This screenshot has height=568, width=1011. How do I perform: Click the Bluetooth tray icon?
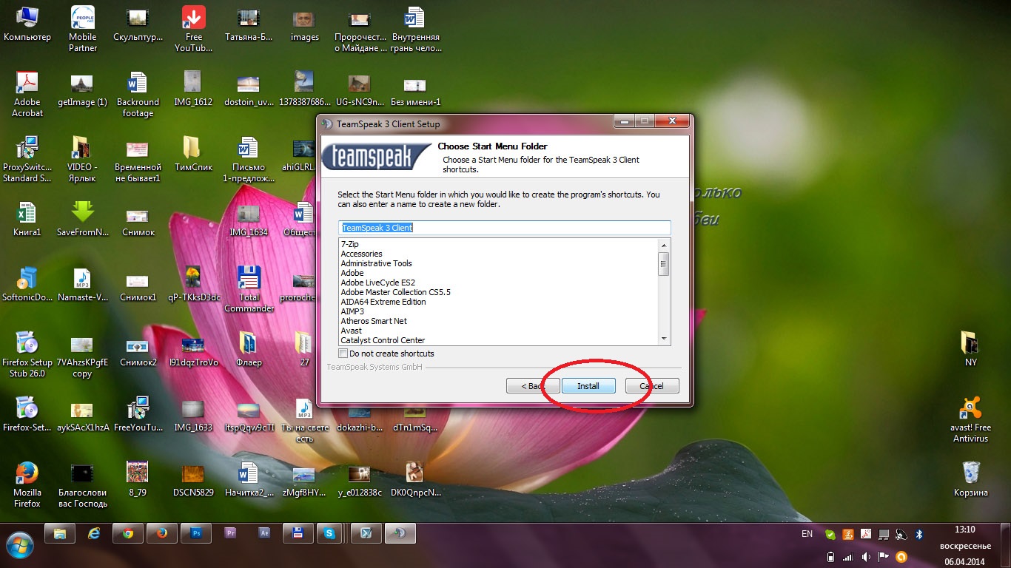(919, 534)
